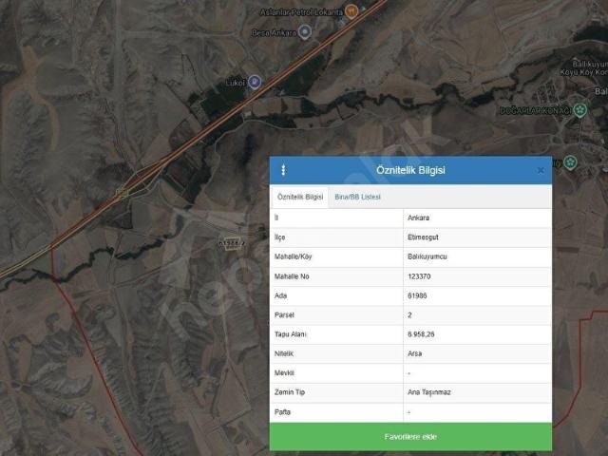Select the Öznitelik Bilgisi tab

click(300, 197)
